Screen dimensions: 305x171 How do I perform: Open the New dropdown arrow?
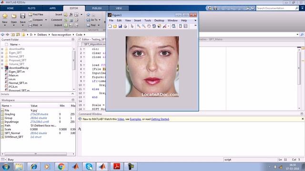[x=5, y=25]
